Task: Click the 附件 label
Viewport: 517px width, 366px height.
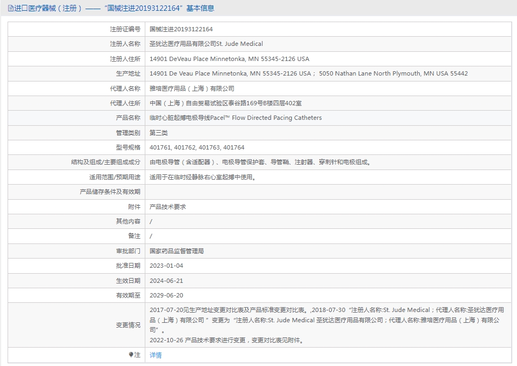Action: pos(134,207)
